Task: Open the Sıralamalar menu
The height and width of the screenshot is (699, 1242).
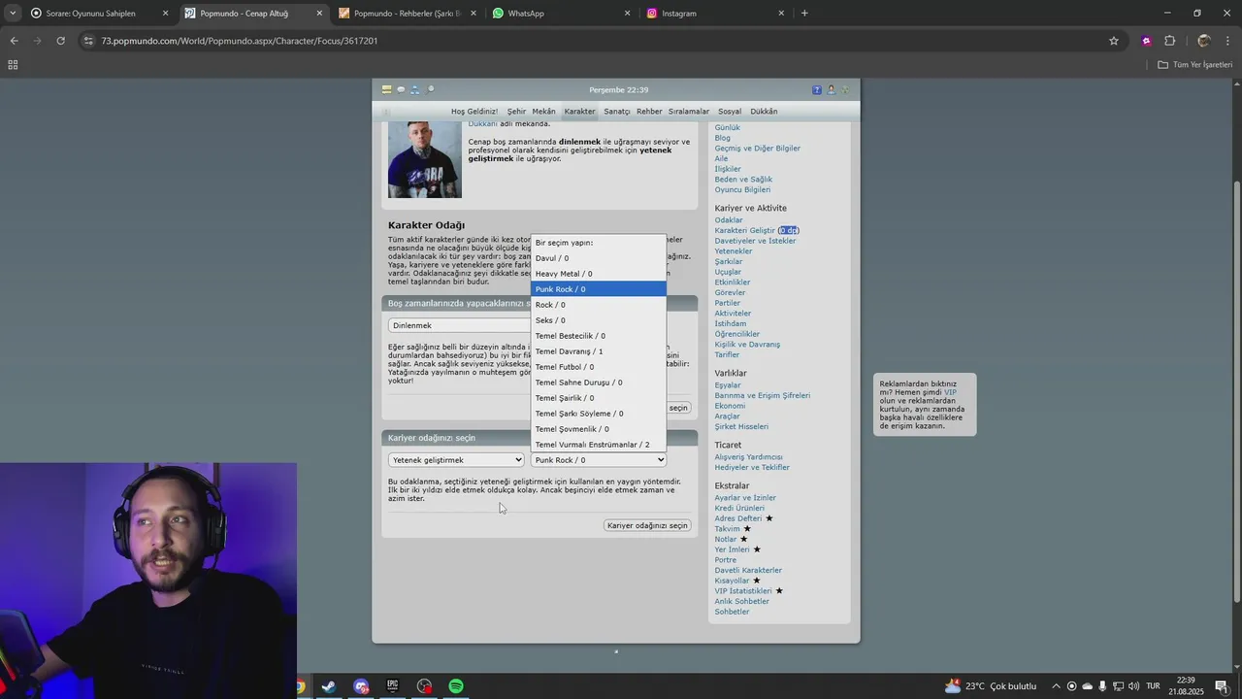Action: [x=689, y=112]
